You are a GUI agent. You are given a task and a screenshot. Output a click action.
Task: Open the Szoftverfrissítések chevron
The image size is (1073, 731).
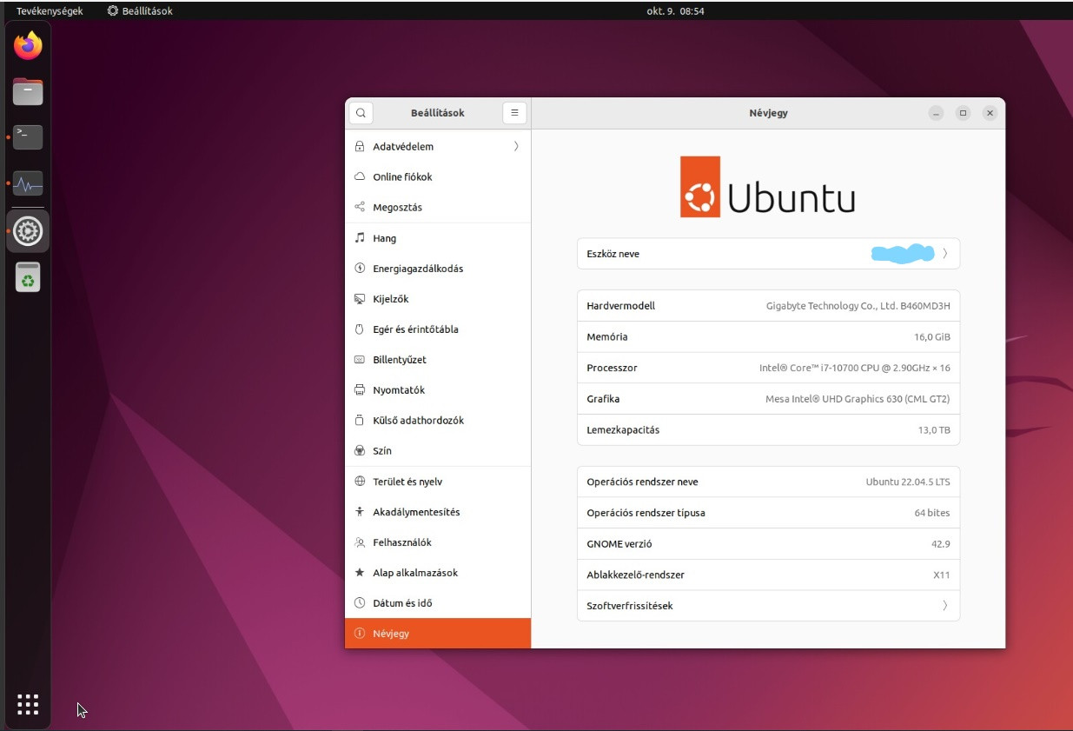click(944, 606)
